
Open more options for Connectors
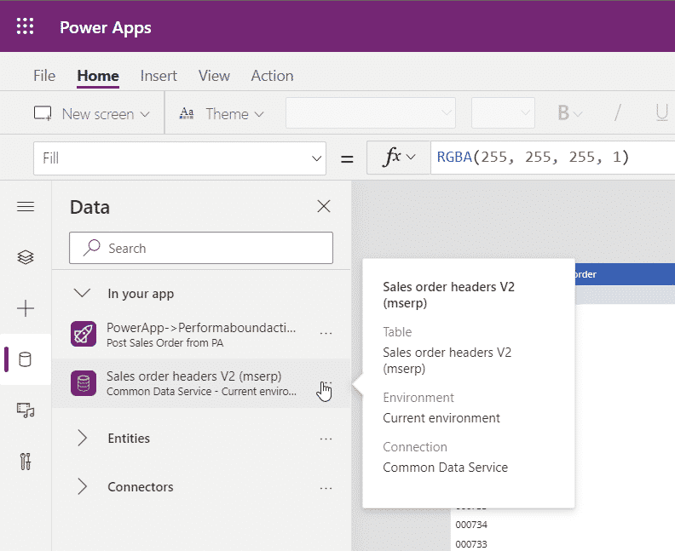[x=326, y=488]
